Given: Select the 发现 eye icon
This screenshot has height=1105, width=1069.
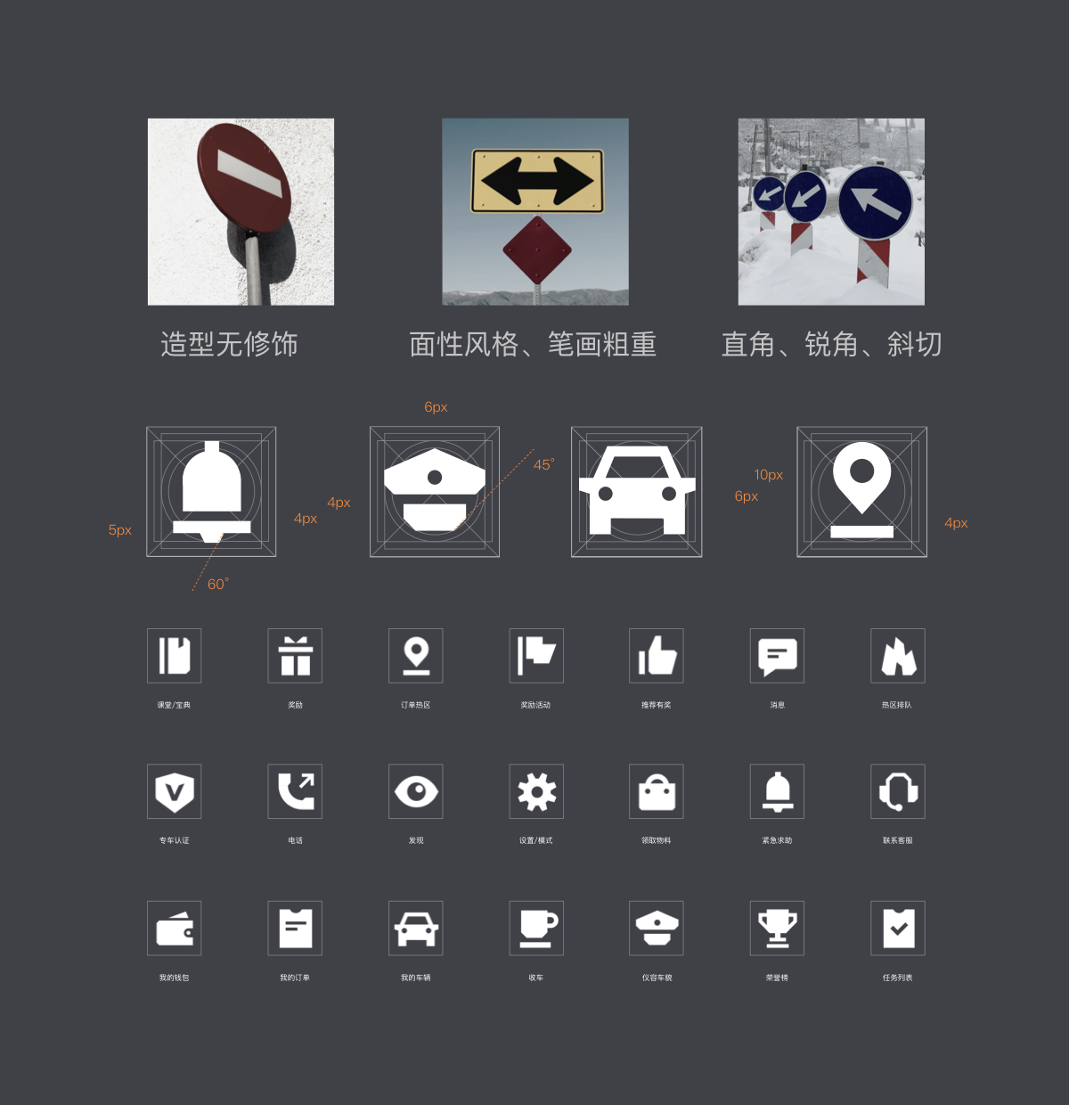Looking at the screenshot, I should coord(416,791).
